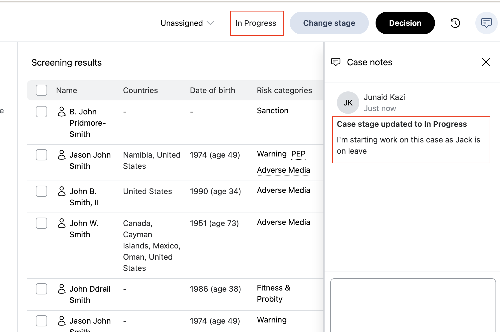Click person icon beside John B. Smith, II
500x332 pixels.
coord(62,191)
